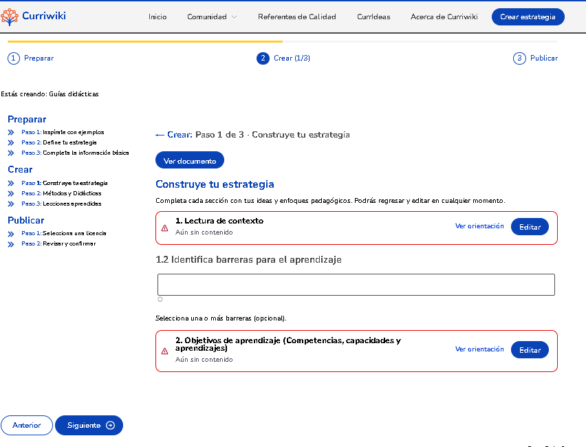Go to next step with Siguiente
Image resolution: width=586 pixels, height=447 pixels.
pos(89,425)
